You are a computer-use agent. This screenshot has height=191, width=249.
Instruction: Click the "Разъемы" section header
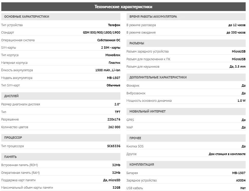(137, 43)
